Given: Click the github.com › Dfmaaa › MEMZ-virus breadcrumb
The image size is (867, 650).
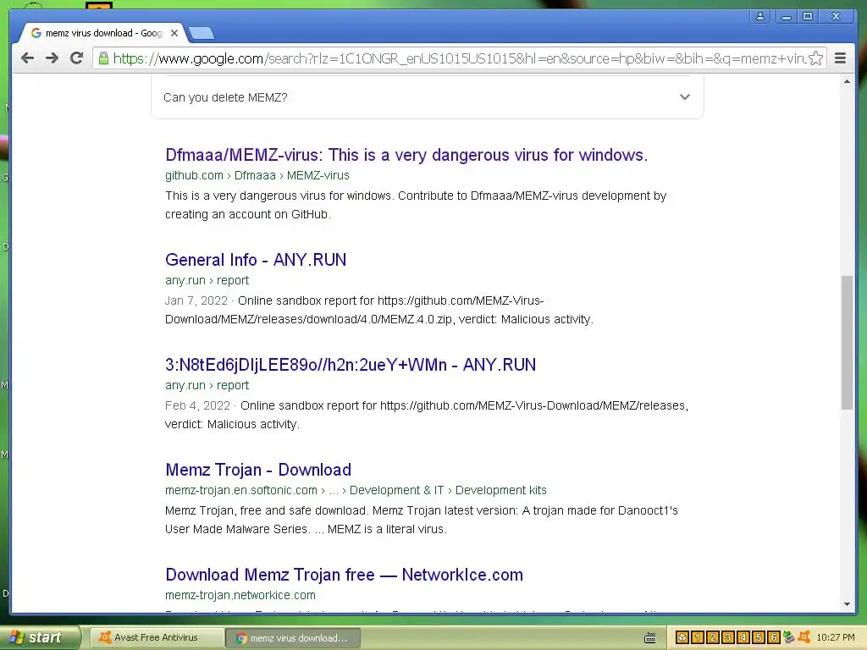Looking at the screenshot, I should 257,175.
